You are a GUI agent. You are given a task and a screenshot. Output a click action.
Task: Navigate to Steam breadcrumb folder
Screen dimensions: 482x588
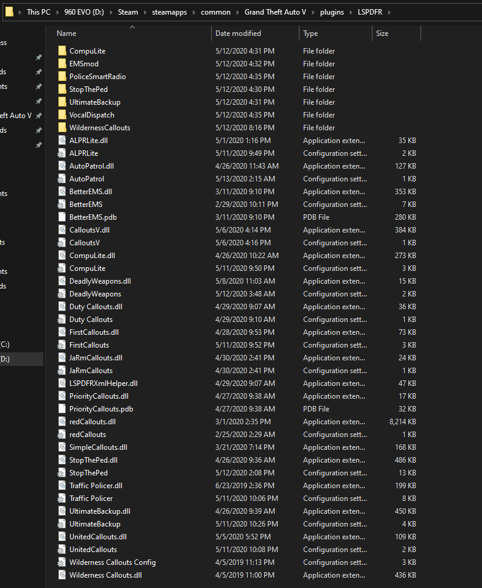[x=128, y=12]
